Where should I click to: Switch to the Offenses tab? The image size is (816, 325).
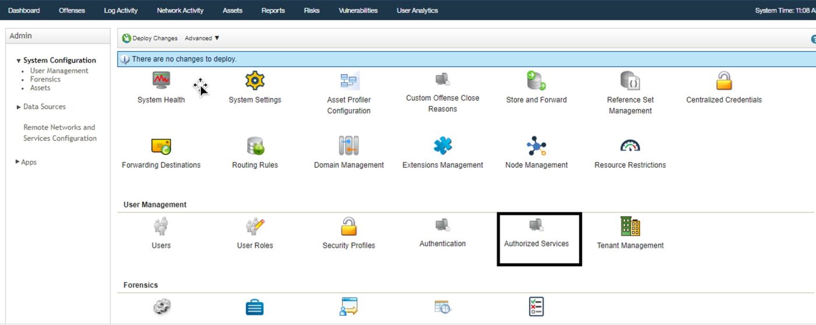point(72,10)
